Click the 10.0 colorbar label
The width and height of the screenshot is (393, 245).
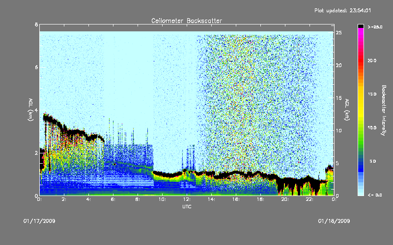[372, 128]
